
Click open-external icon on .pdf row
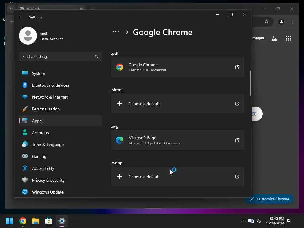tap(237, 67)
